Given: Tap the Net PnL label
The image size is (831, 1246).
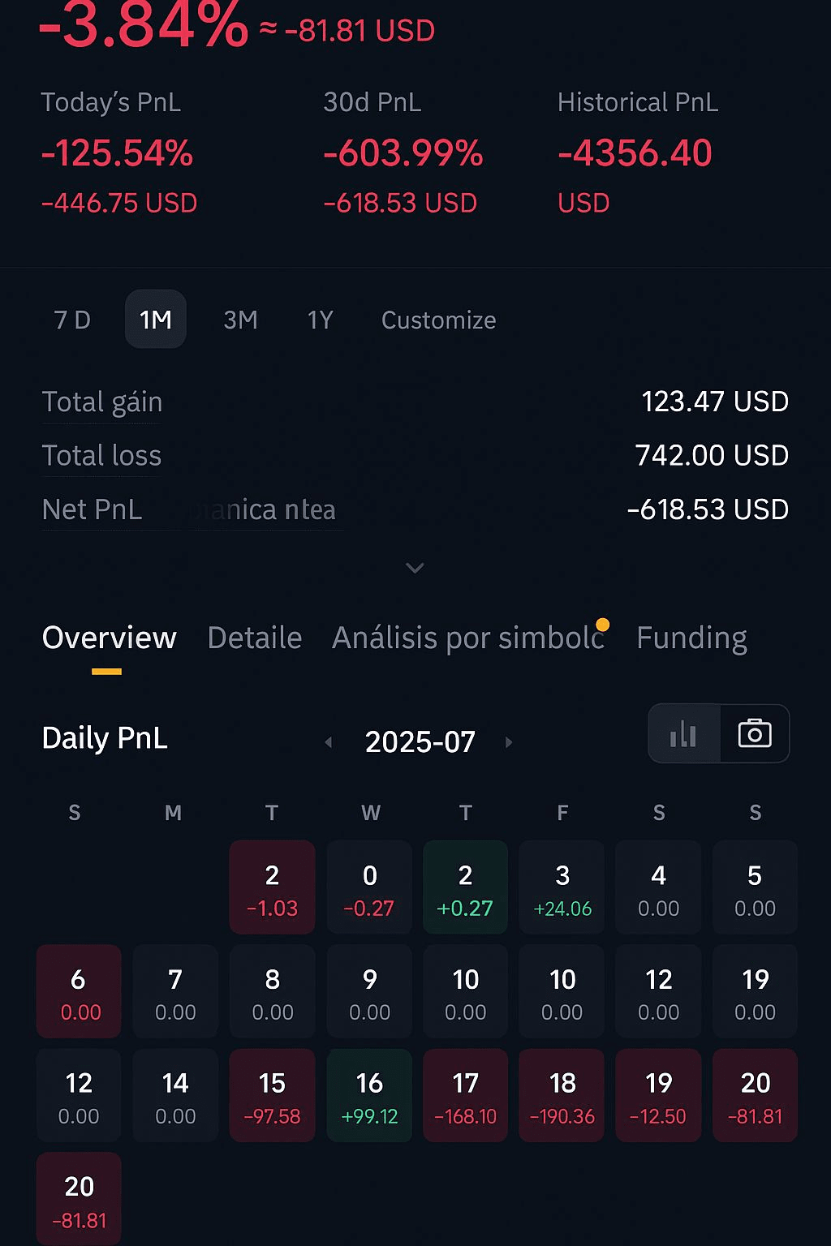Looking at the screenshot, I should [92, 510].
